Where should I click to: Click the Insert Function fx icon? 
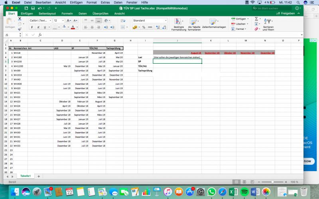pyautogui.click(x=40, y=35)
